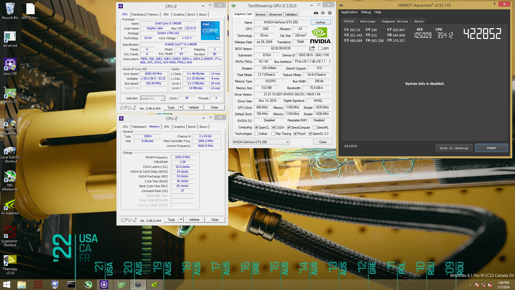Open the Settings tab in Aquamark
Viewport: 515px width, 290px height.
[x=367, y=21]
